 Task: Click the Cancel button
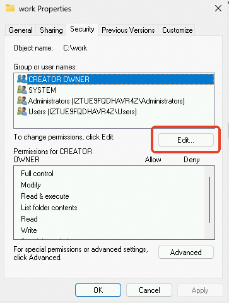(x=149, y=290)
